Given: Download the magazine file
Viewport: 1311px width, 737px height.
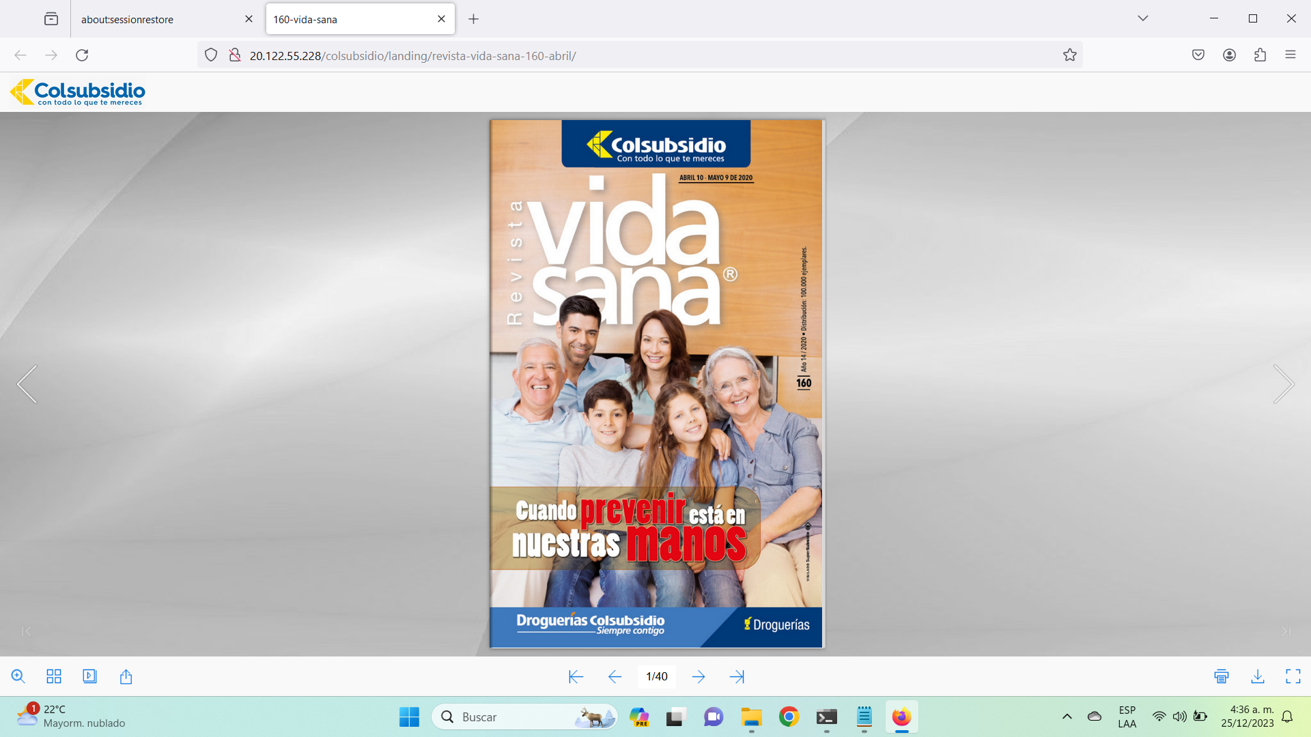Looking at the screenshot, I should [x=1257, y=676].
